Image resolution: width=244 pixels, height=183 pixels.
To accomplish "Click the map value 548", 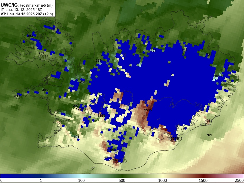I will click(x=113, y=149).
